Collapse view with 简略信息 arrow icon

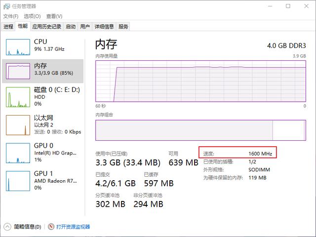pyautogui.click(x=7, y=227)
